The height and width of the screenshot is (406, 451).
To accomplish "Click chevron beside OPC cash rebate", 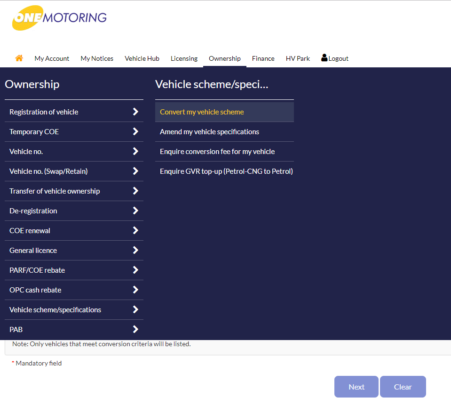I will coord(135,290).
